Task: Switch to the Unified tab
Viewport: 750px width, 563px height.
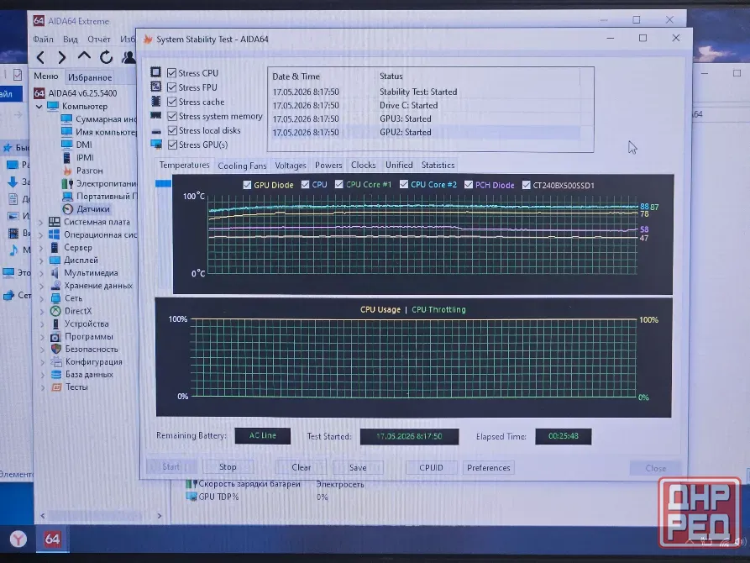Action: 399,166
